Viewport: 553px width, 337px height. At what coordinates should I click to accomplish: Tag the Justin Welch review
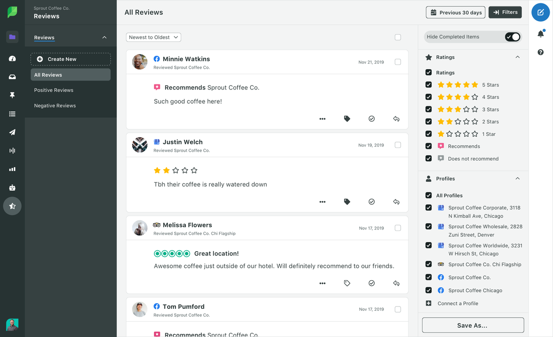click(x=347, y=202)
